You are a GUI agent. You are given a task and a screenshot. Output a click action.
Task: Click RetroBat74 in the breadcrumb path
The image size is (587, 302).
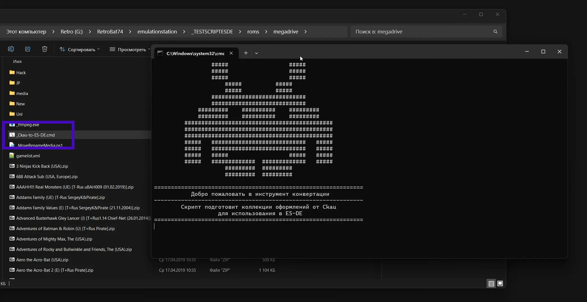(x=110, y=32)
